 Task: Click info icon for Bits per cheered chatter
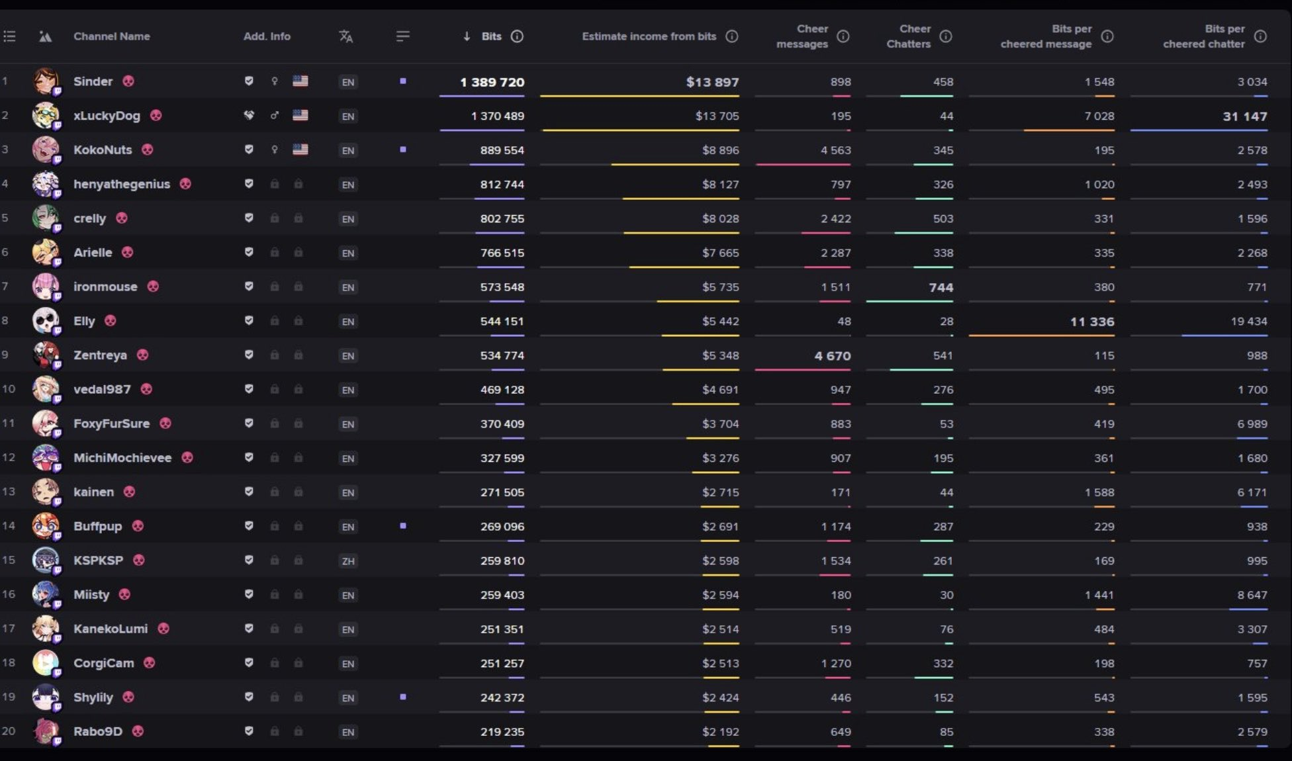click(1260, 36)
